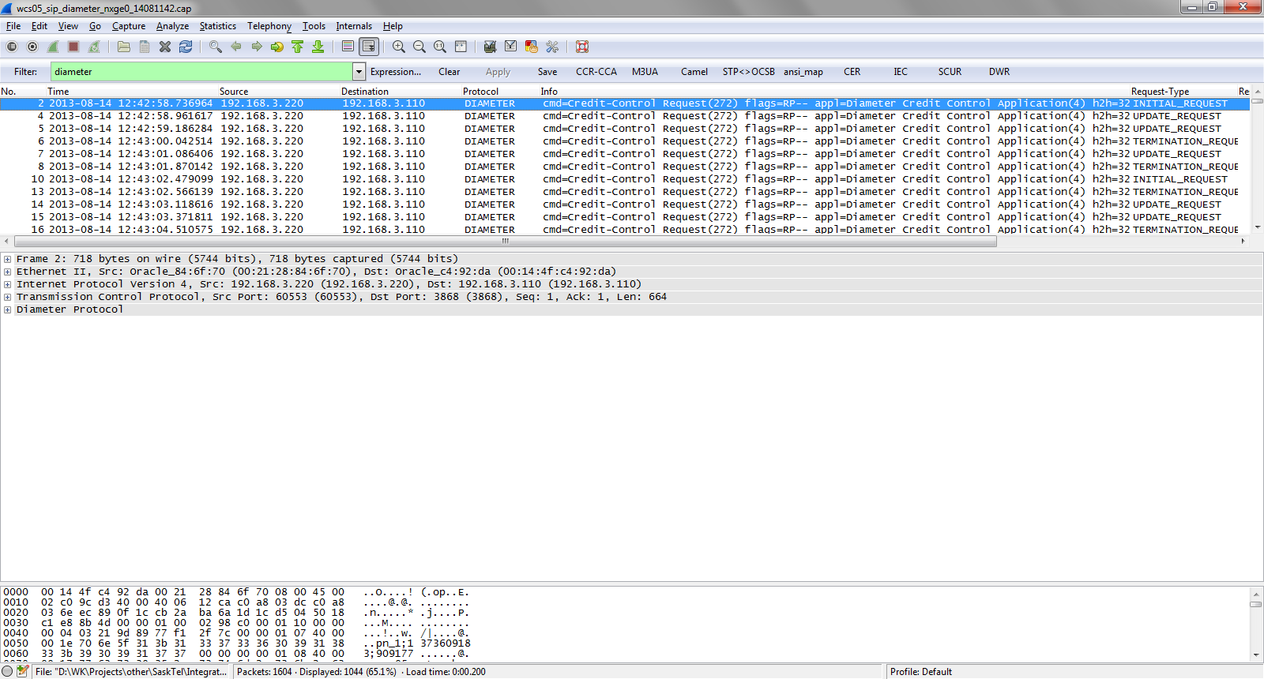Open the Capture menu
This screenshot has width=1264, height=679.
[129, 26]
